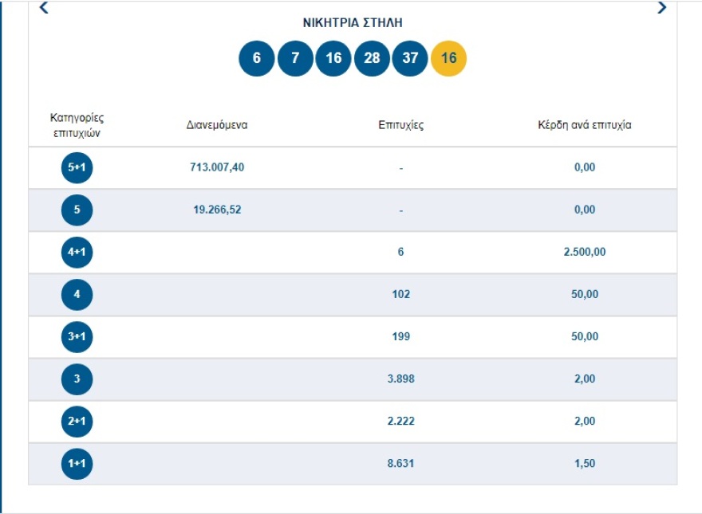Select the Κέρδη ανά επιτυχία column header

point(585,125)
